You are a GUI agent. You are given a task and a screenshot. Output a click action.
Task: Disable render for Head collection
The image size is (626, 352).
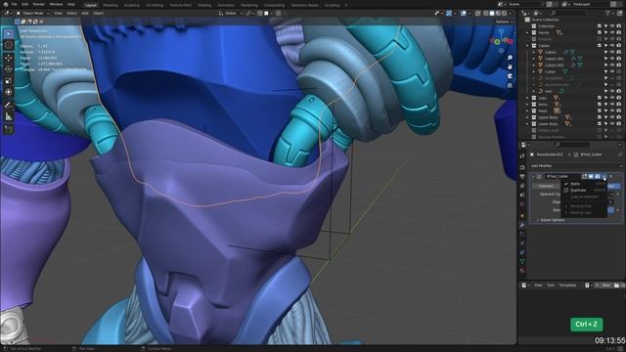(619, 110)
